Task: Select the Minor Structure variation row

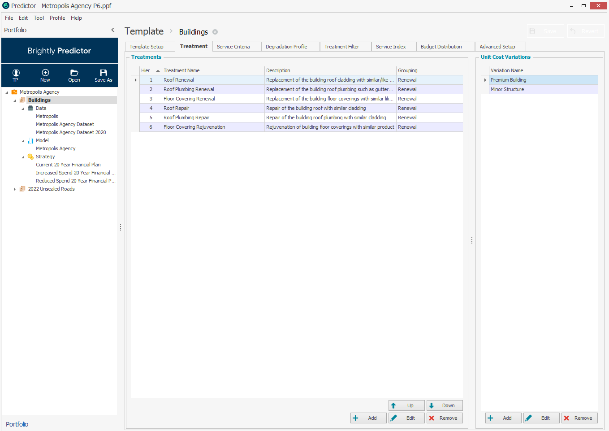Action: pyautogui.click(x=543, y=89)
